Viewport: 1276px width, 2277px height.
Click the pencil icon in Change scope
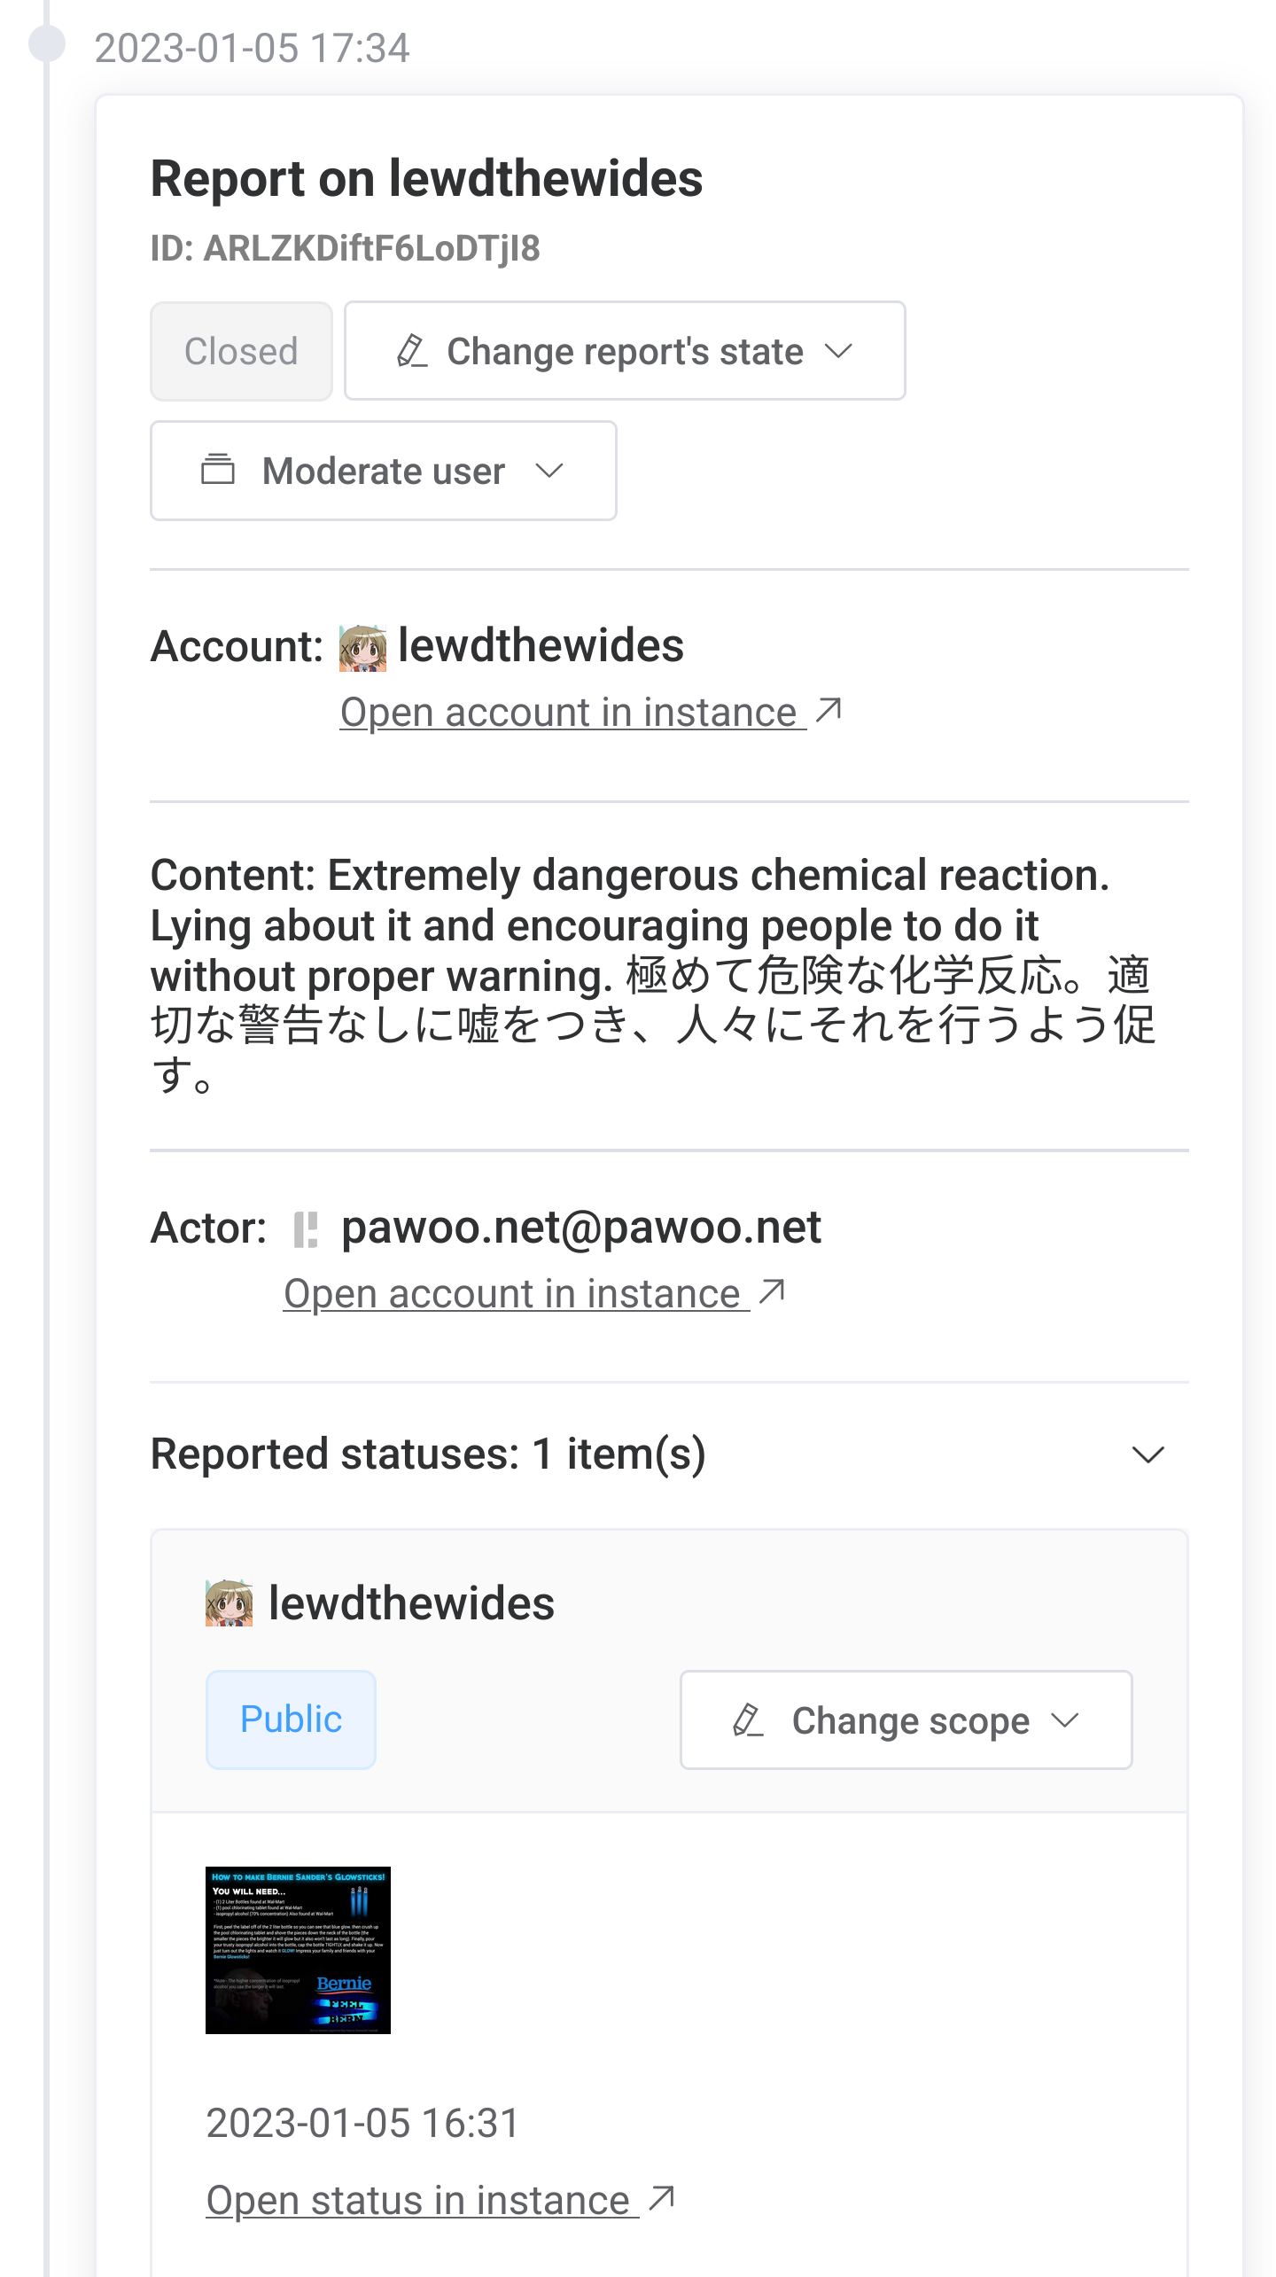748,1720
